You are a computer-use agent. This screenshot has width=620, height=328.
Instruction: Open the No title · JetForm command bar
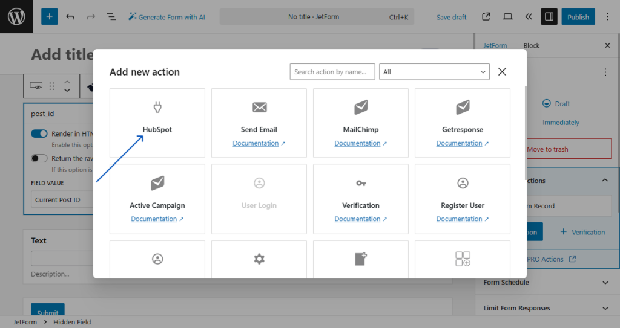317,16
